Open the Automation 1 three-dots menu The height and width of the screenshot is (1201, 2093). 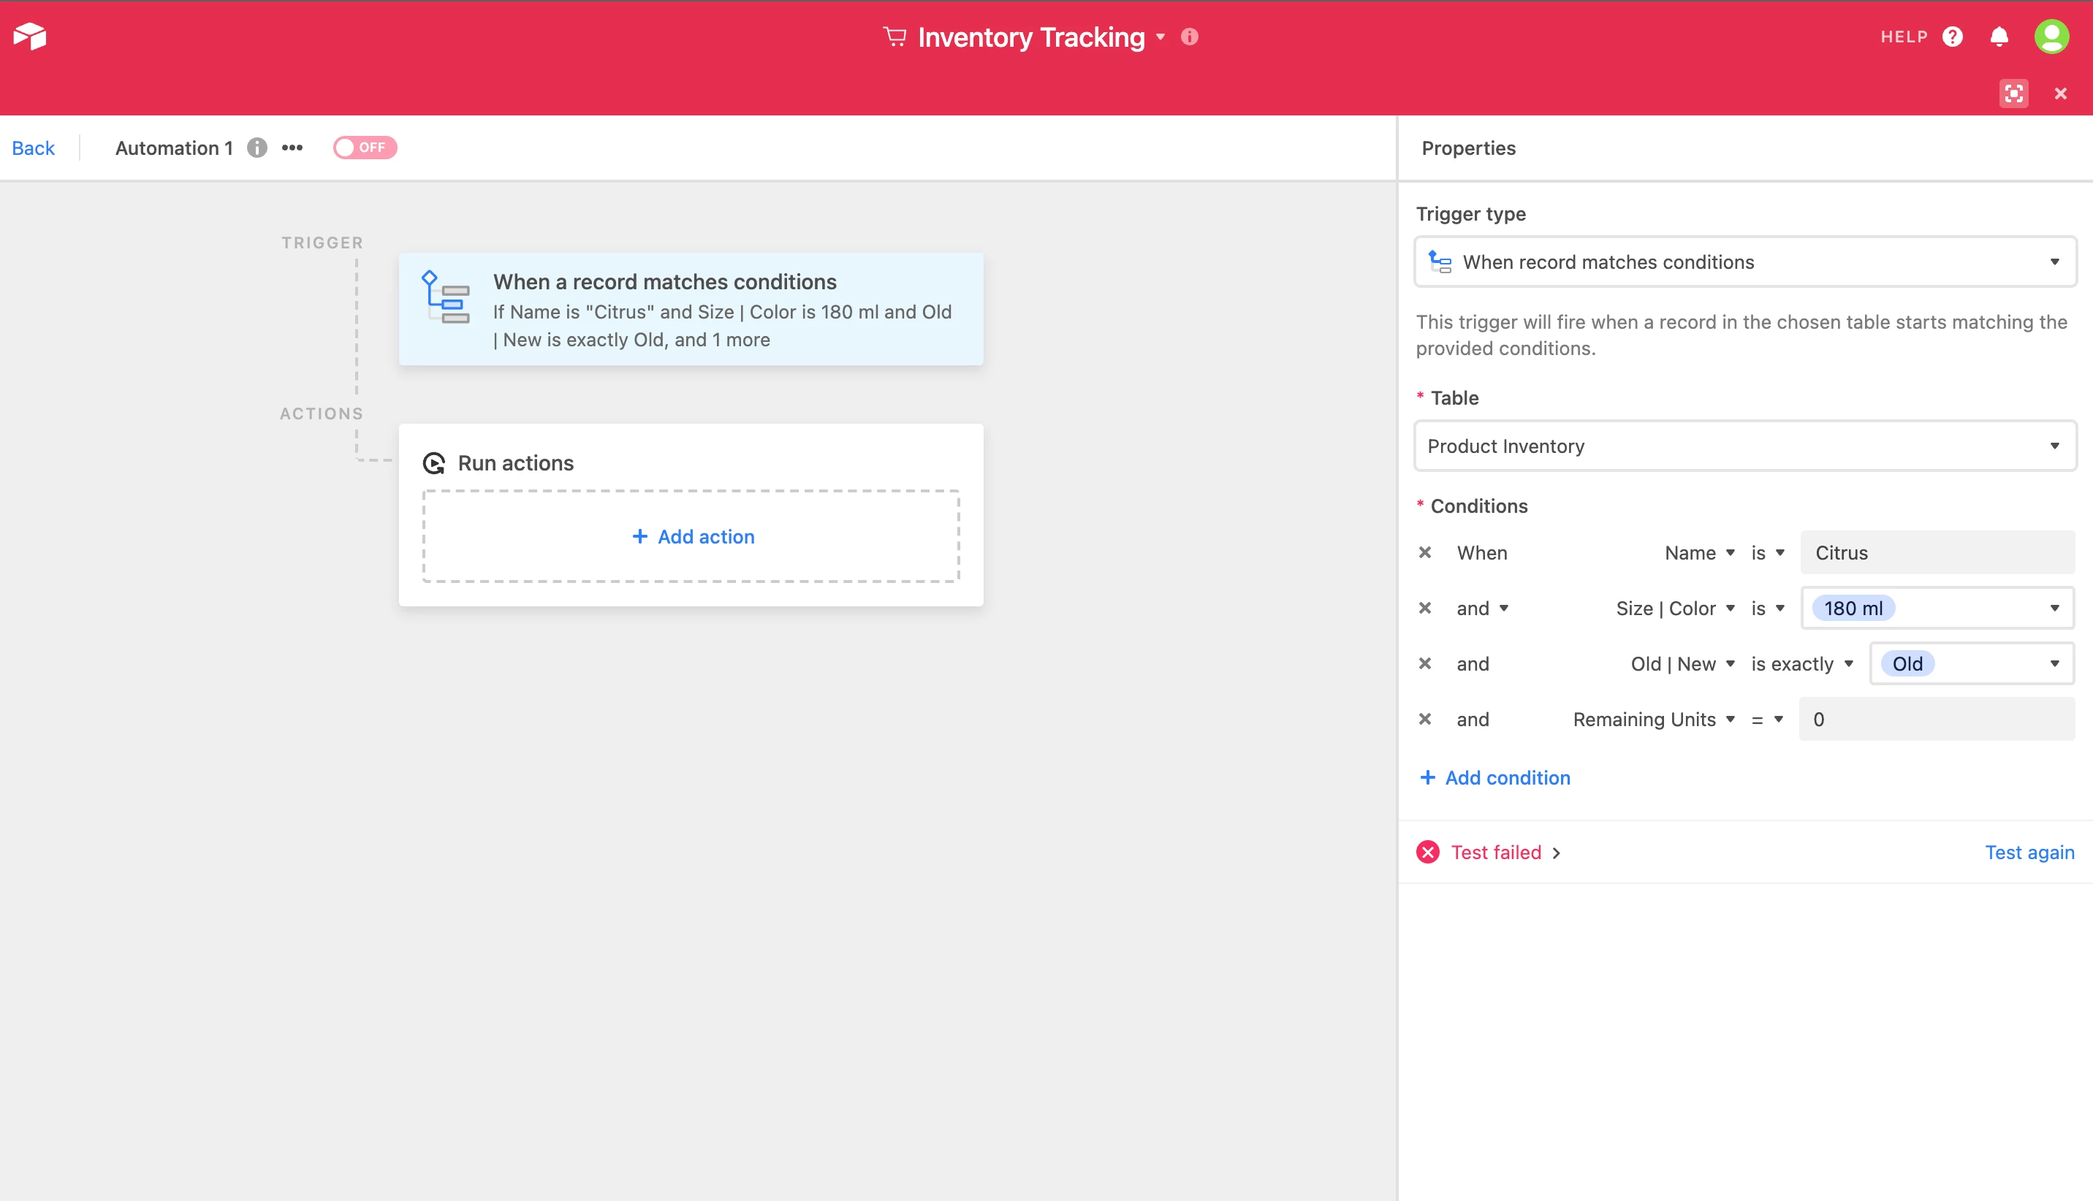[292, 148]
